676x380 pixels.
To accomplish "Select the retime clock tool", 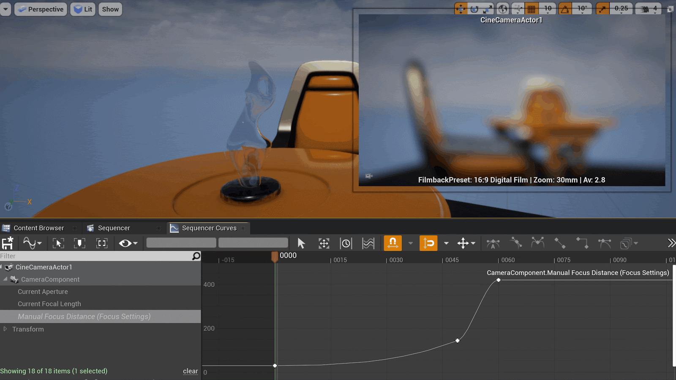I will [346, 243].
